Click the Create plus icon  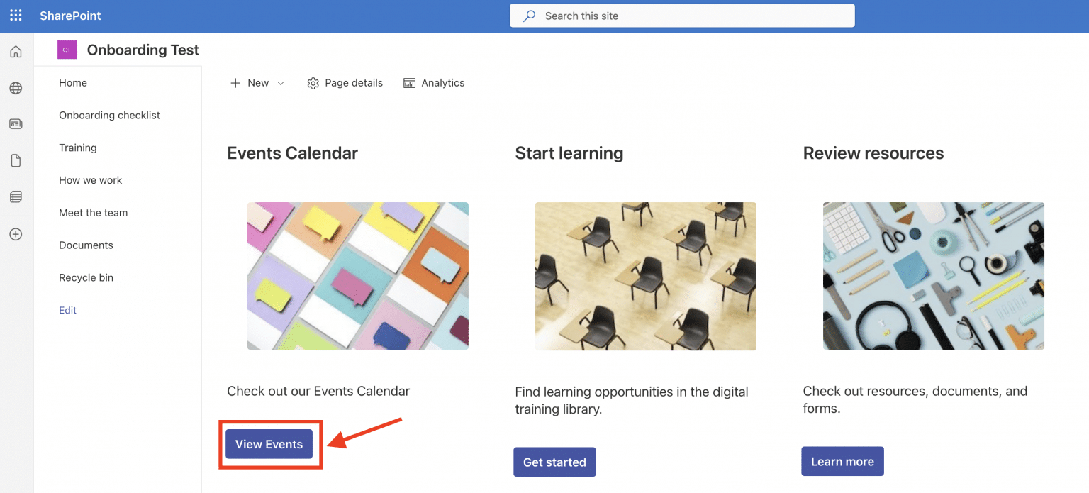(16, 234)
